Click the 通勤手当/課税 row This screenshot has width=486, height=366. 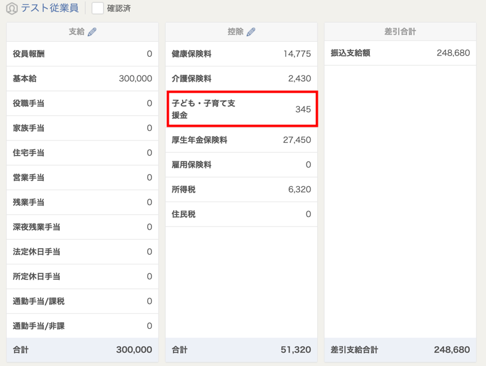click(x=82, y=301)
